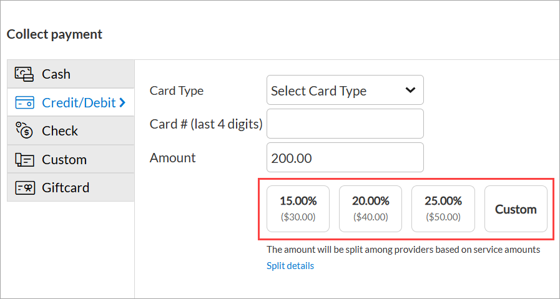Click the Cash banknote icon
This screenshot has height=299, width=560.
[x=24, y=74]
